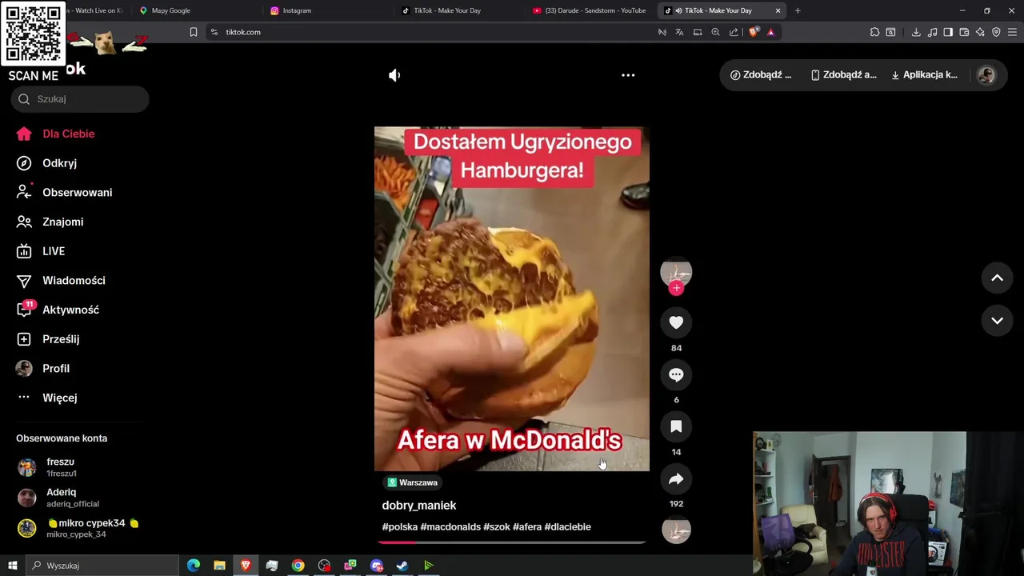Go to next video arrow

coord(997,321)
